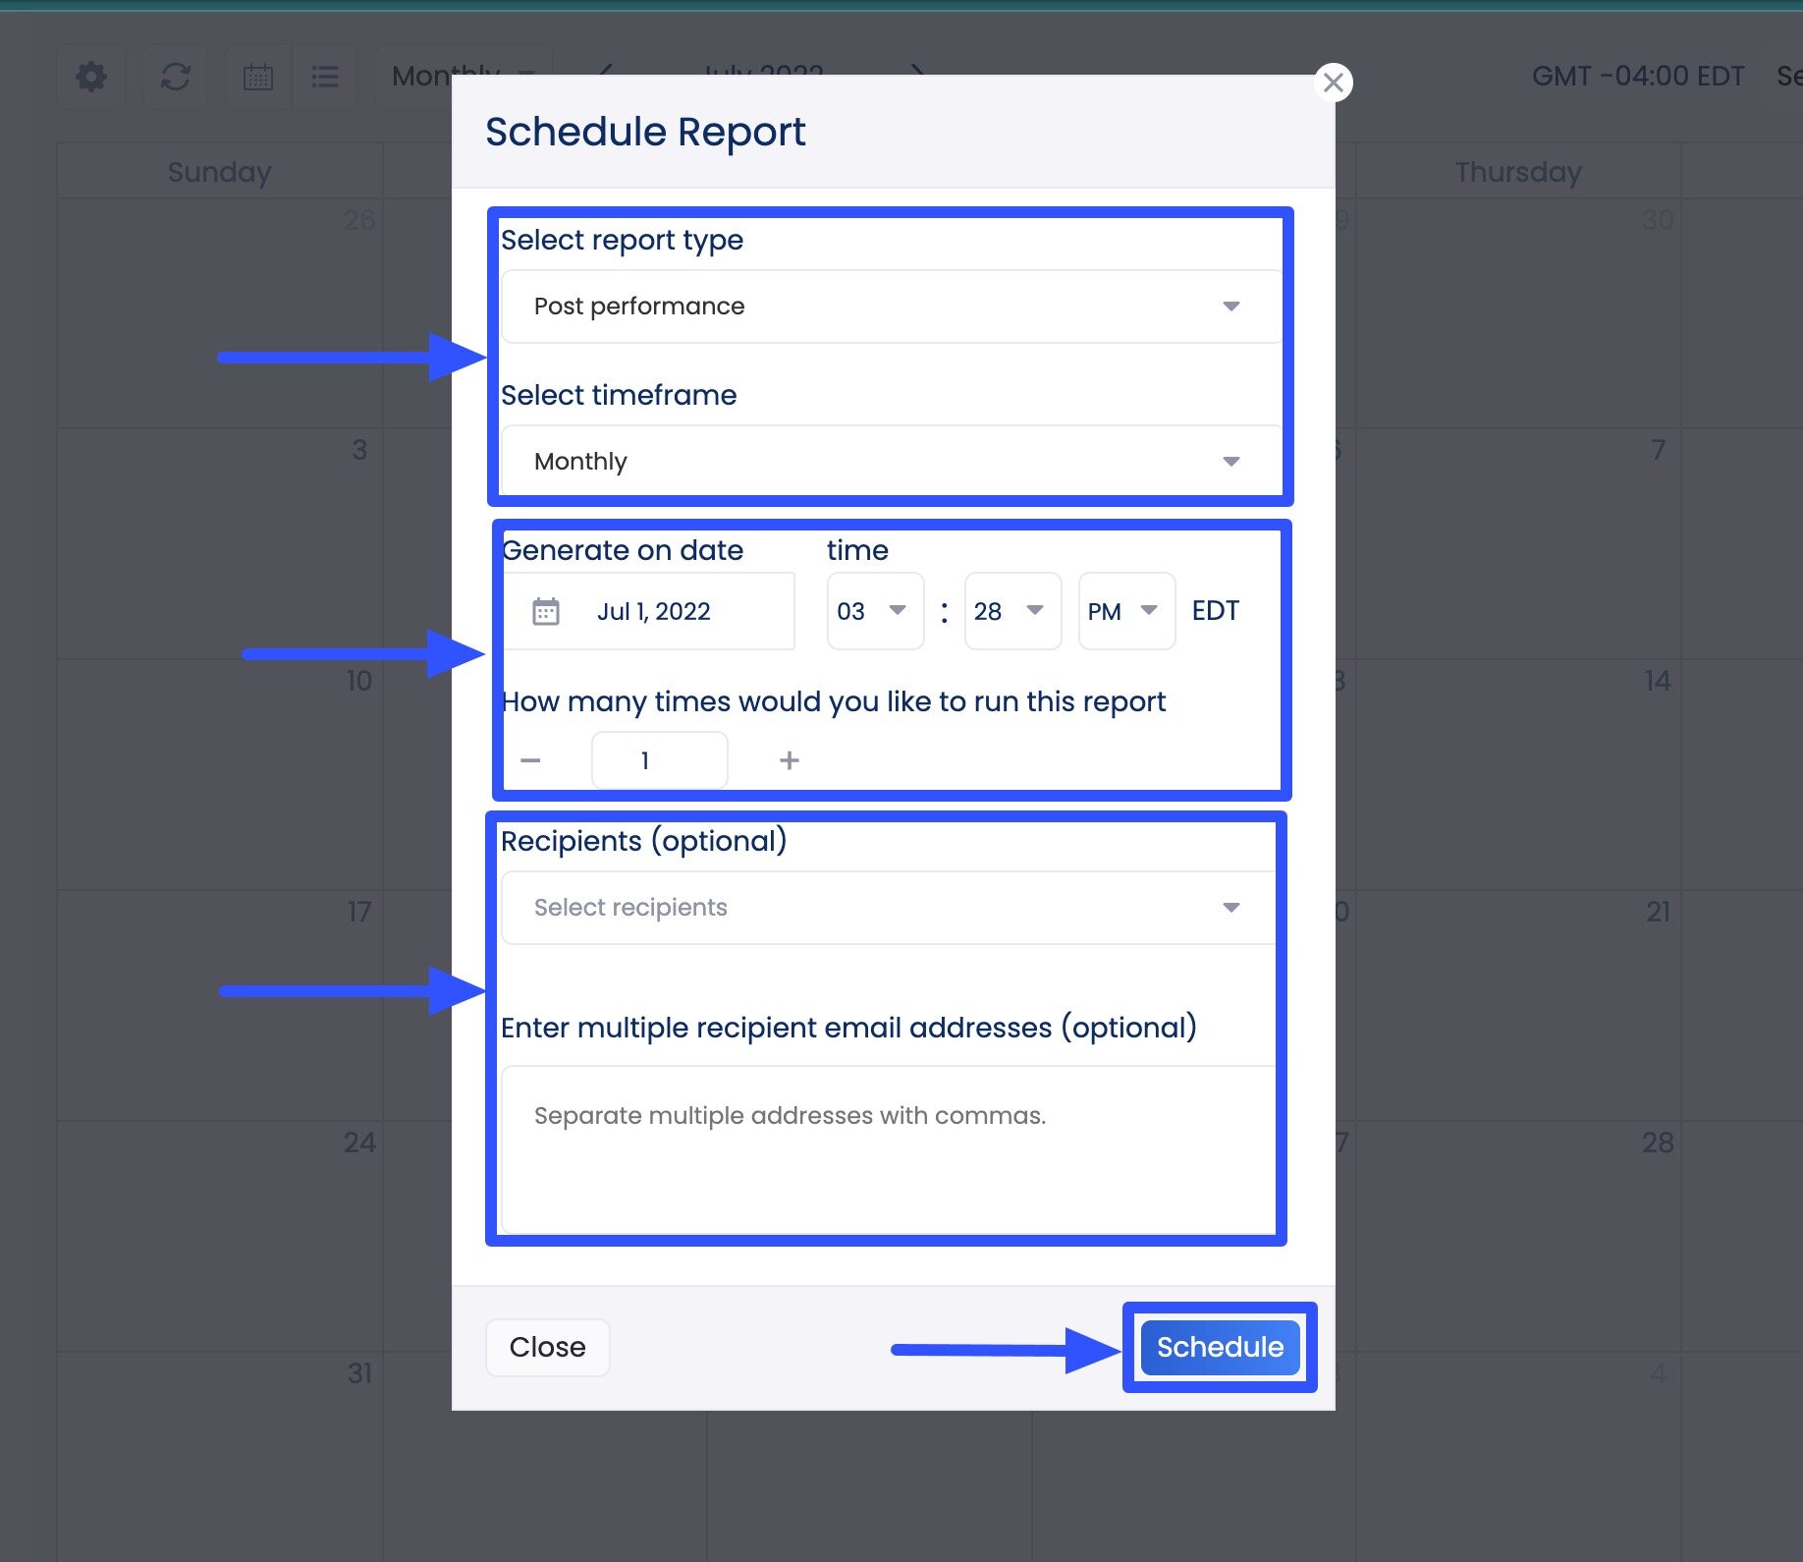Select the report run count field showing 1
Viewport: 1803px width, 1562px height.
pyautogui.click(x=659, y=759)
